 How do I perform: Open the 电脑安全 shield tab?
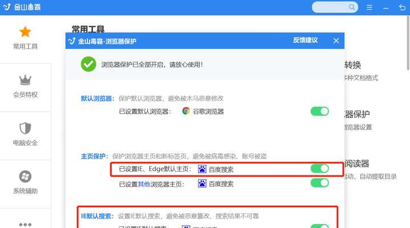point(25,134)
